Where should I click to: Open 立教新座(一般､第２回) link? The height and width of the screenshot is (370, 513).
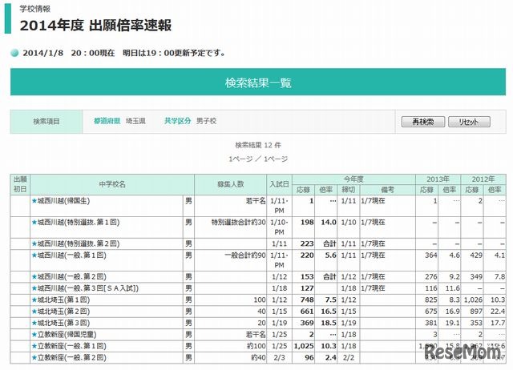click(72, 357)
